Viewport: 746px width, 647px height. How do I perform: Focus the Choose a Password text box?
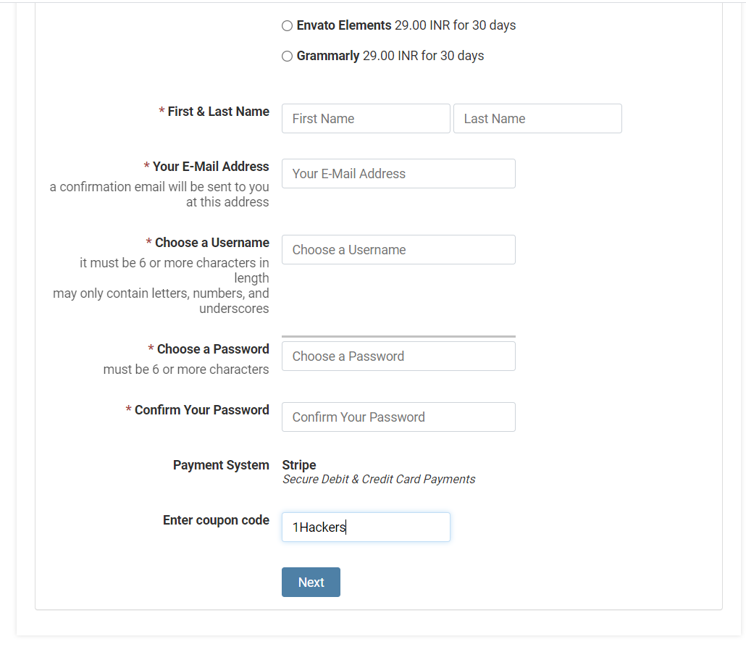tap(398, 356)
